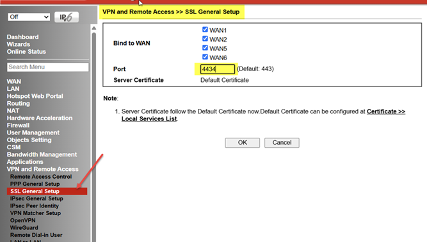Image resolution: width=427 pixels, height=242 pixels.
Task: Collapse VPN and Remote Access menu
Action: click(43, 169)
